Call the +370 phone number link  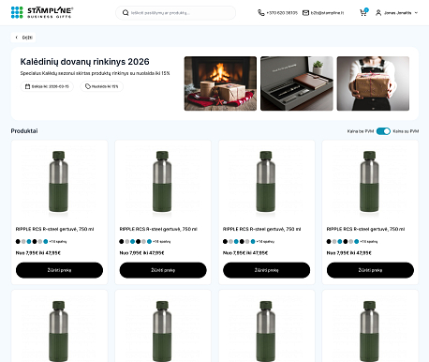(x=282, y=13)
